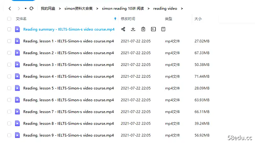Click the lesson 1 video file icon
Image resolution: width=255 pixels, height=143 pixels.
coord(18,41)
